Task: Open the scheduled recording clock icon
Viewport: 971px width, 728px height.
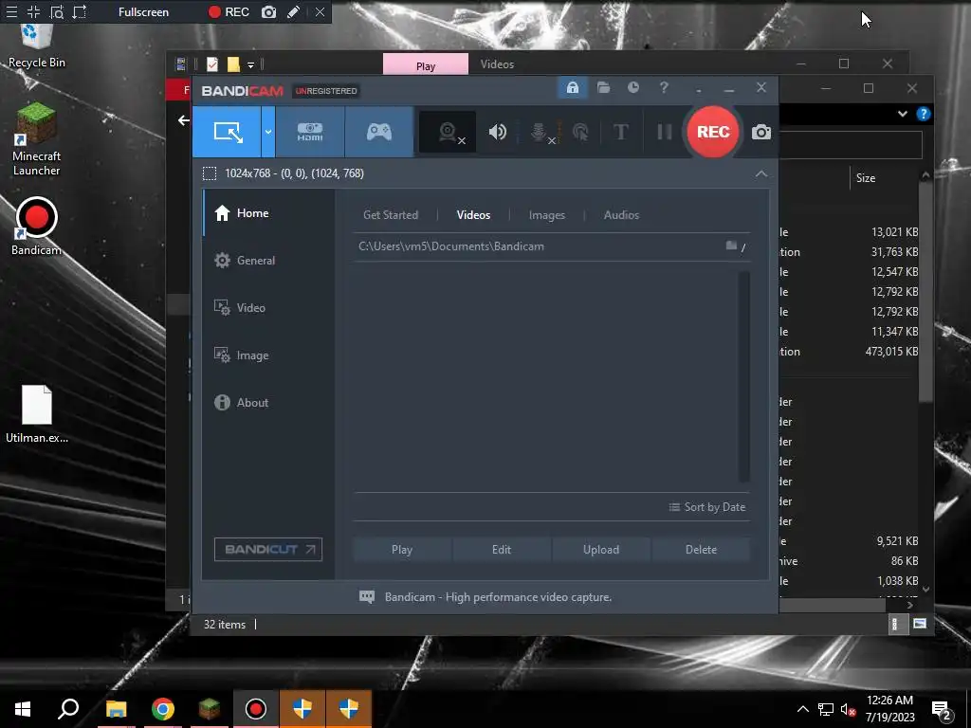Action: (632, 88)
